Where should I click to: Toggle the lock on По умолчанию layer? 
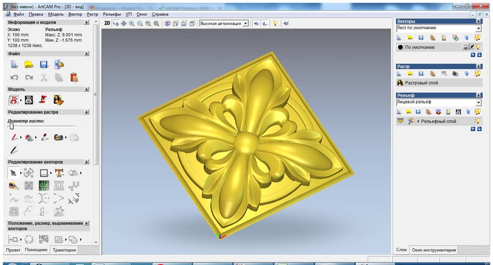[x=465, y=47]
